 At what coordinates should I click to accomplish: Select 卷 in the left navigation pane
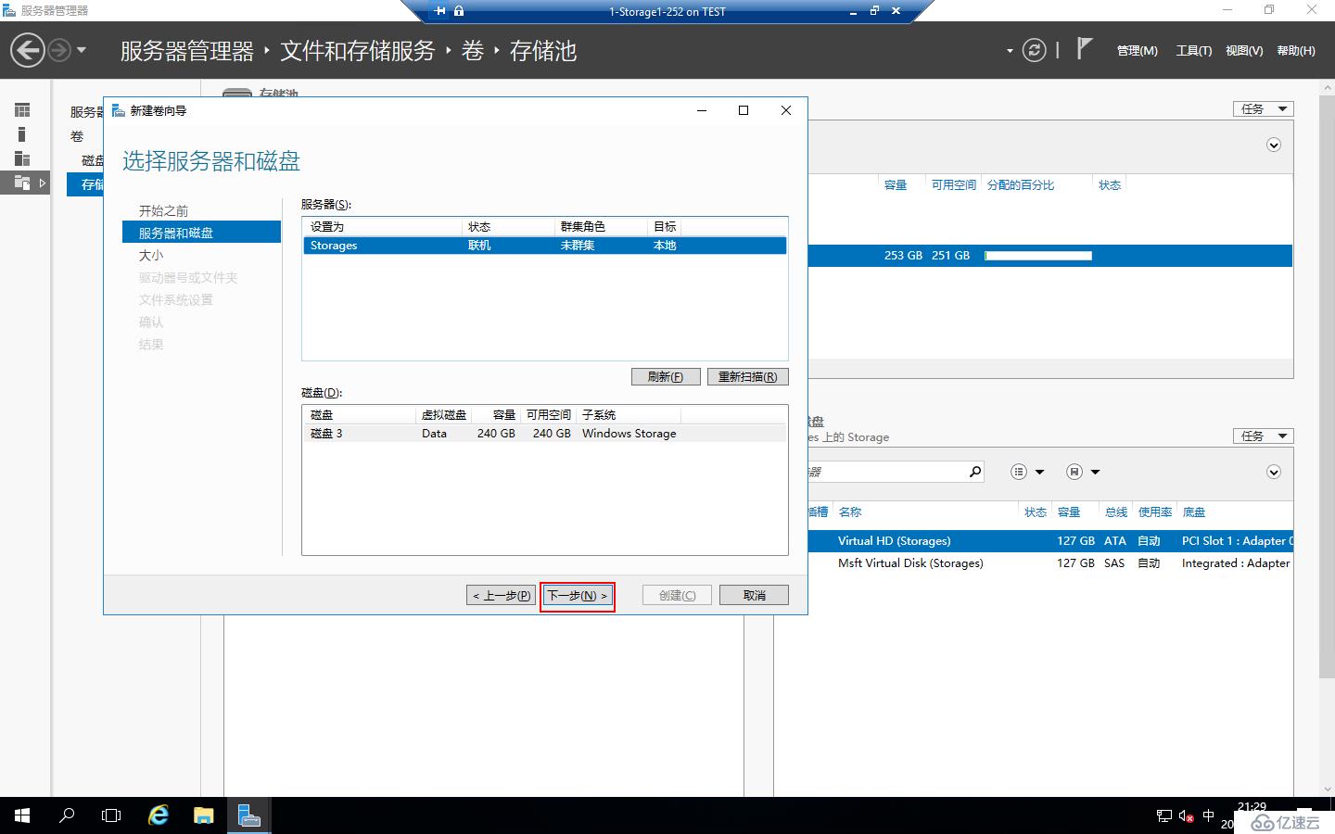tap(77, 136)
